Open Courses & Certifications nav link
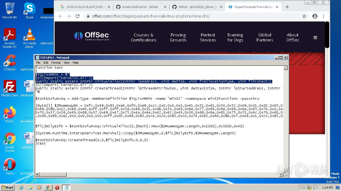The image size is (341, 191). pyautogui.click(x=143, y=37)
